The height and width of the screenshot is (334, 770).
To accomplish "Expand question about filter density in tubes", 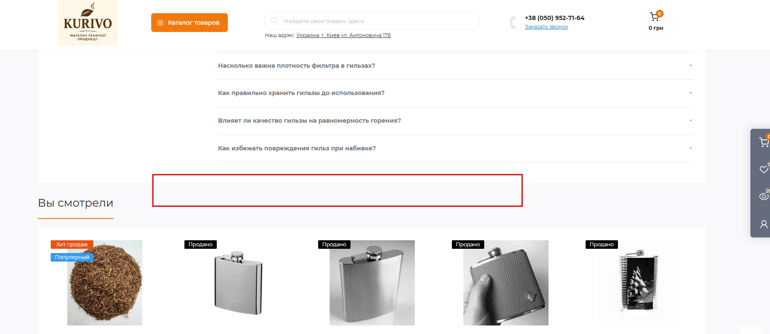I will click(455, 66).
